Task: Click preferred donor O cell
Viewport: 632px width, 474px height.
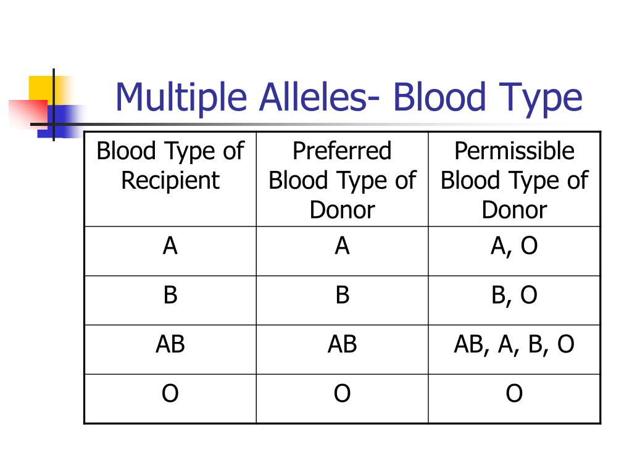Action: [x=342, y=399]
